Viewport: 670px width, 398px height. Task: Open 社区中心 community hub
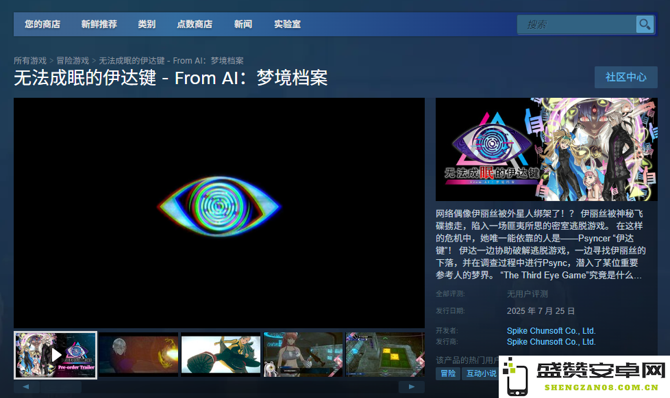point(626,77)
